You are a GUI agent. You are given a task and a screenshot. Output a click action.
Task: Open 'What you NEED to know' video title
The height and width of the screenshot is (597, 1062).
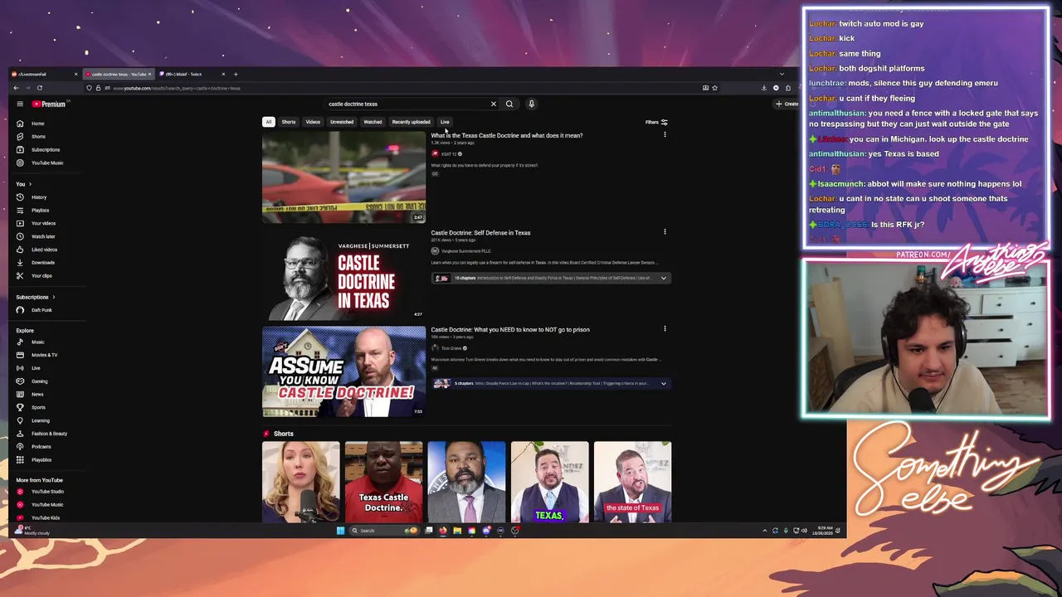coord(510,329)
